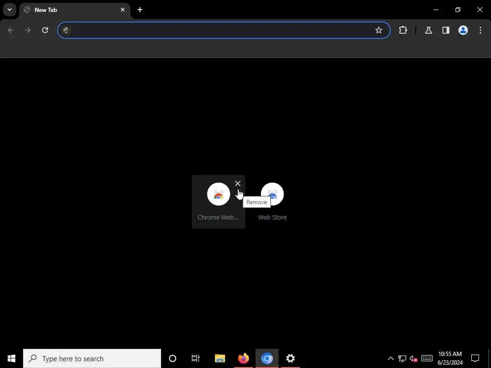Add a new tab with plus
This screenshot has height=368, width=491.
click(140, 10)
